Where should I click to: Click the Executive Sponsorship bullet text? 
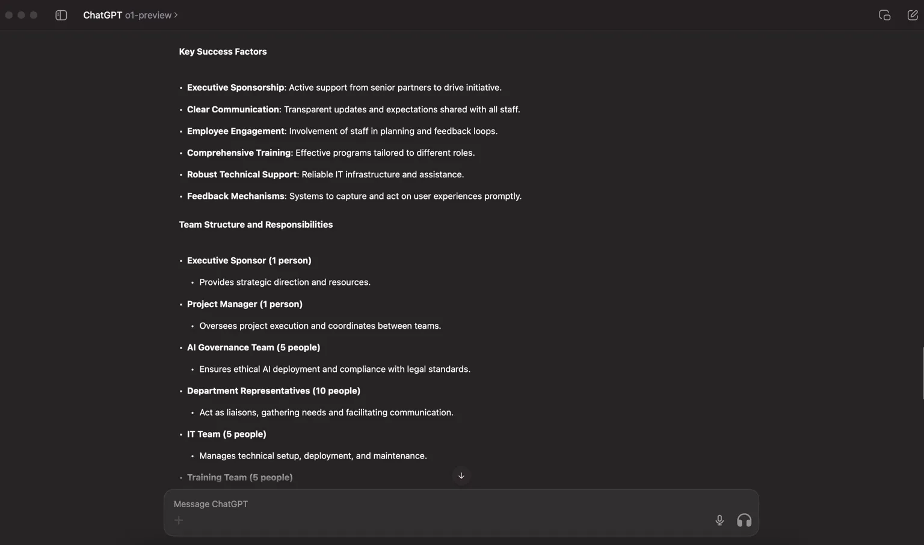[235, 88]
